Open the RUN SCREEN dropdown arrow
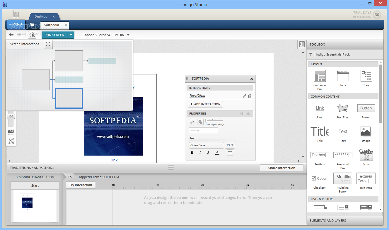This screenshot has width=389, height=230. click(71, 35)
